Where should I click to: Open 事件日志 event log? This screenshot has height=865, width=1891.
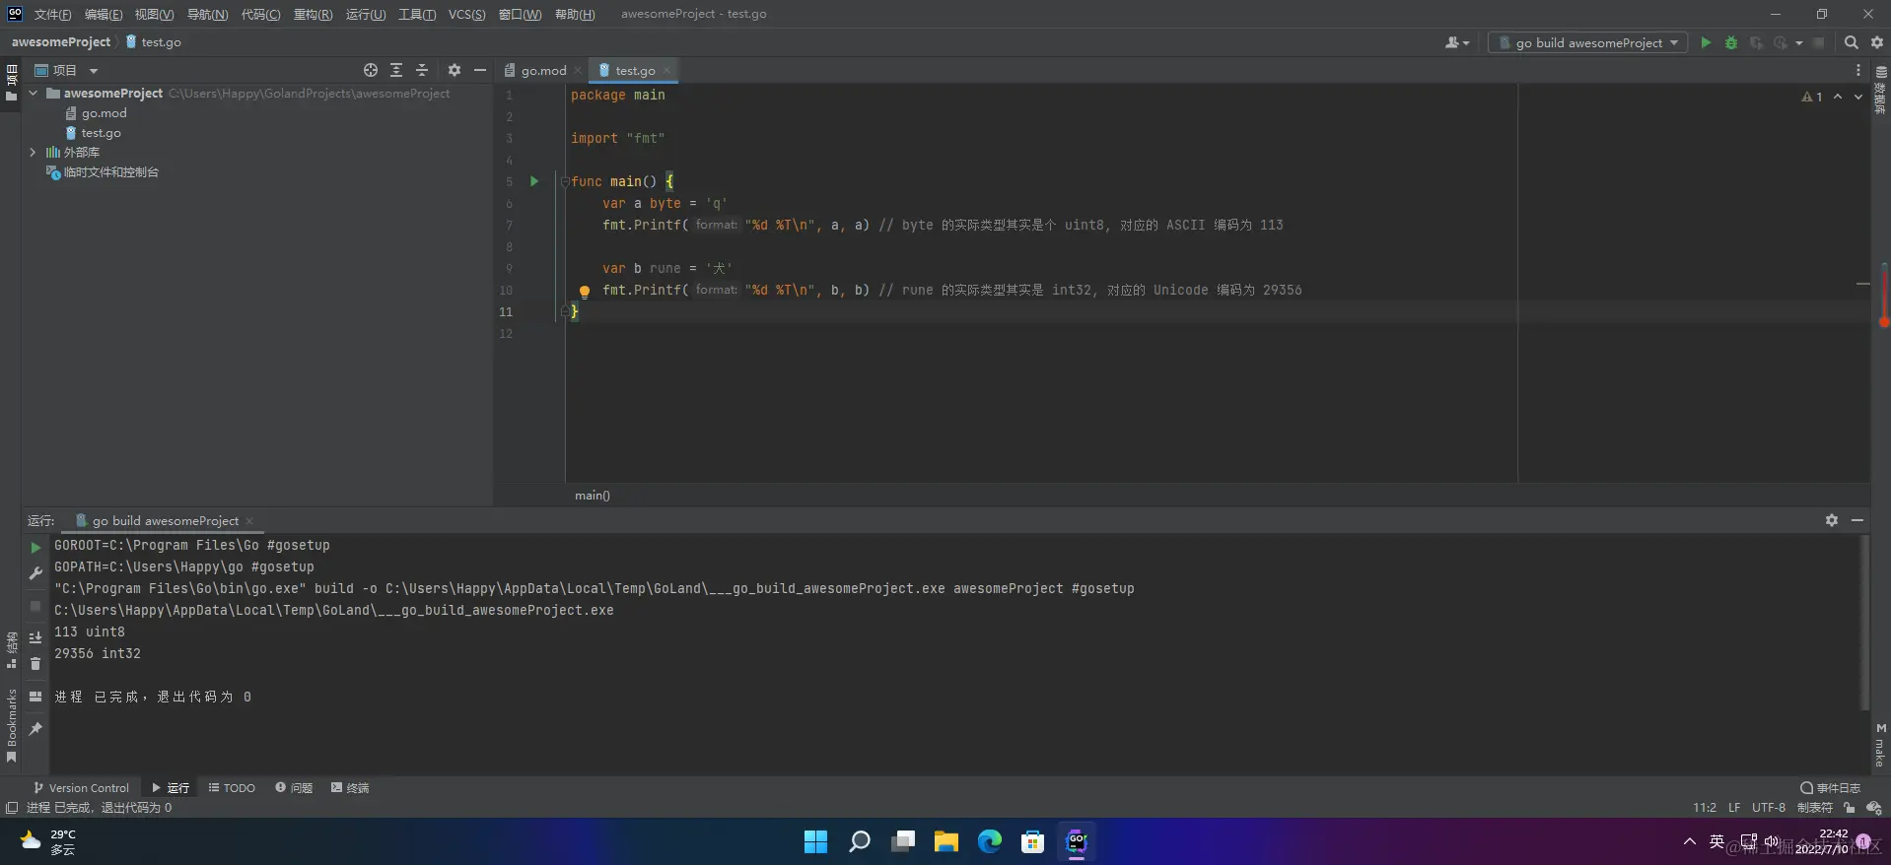pos(1830,787)
